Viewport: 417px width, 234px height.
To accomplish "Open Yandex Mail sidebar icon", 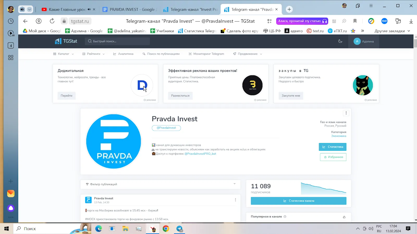I will (x=11, y=193).
